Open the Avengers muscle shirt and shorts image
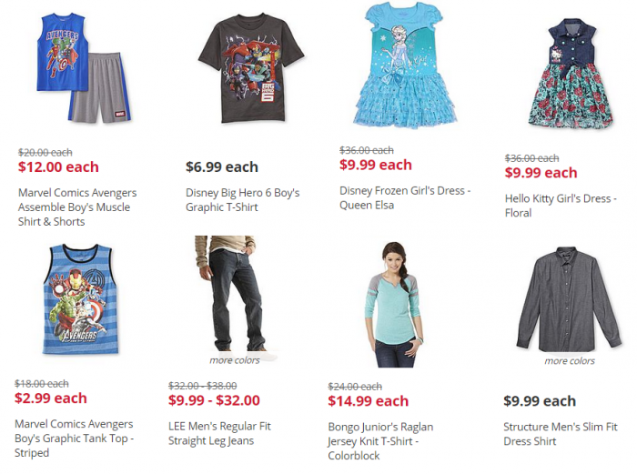The height and width of the screenshot is (474, 637). click(x=84, y=68)
